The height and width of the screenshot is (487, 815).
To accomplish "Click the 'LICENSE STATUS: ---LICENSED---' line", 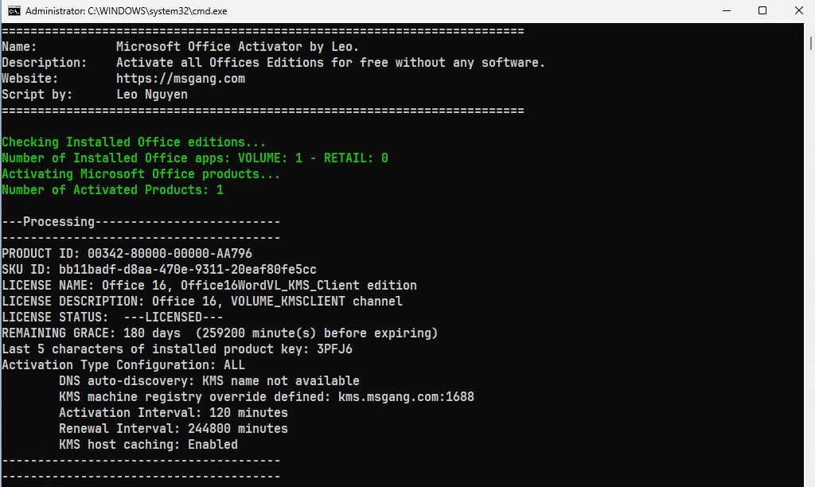I will point(112,317).
